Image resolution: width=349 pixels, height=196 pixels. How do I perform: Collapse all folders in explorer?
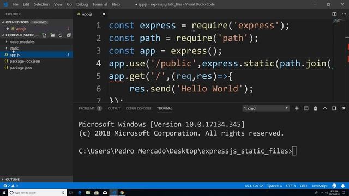click(x=69, y=35)
